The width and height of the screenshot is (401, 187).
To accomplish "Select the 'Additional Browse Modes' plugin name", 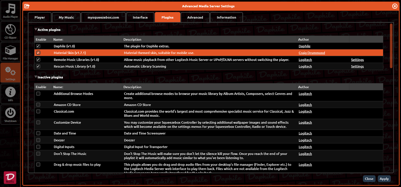I will click(x=73, y=94).
